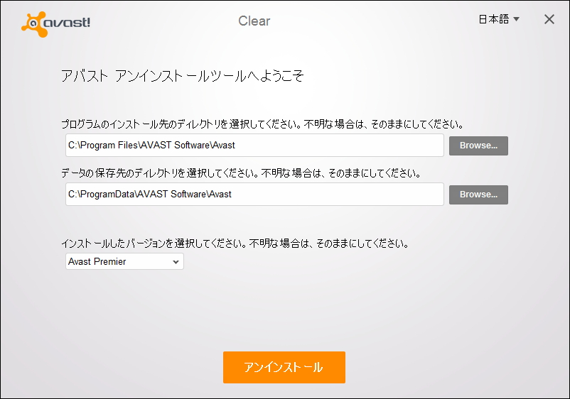
Task: Close the Avast Clear window
Action: tap(549, 19)
